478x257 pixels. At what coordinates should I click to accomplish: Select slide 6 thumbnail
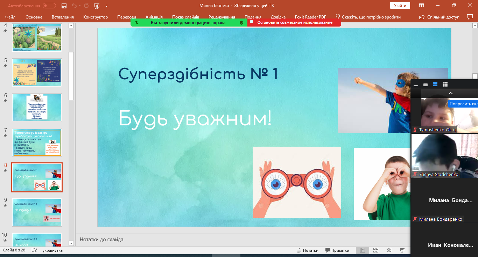[37, 108]
